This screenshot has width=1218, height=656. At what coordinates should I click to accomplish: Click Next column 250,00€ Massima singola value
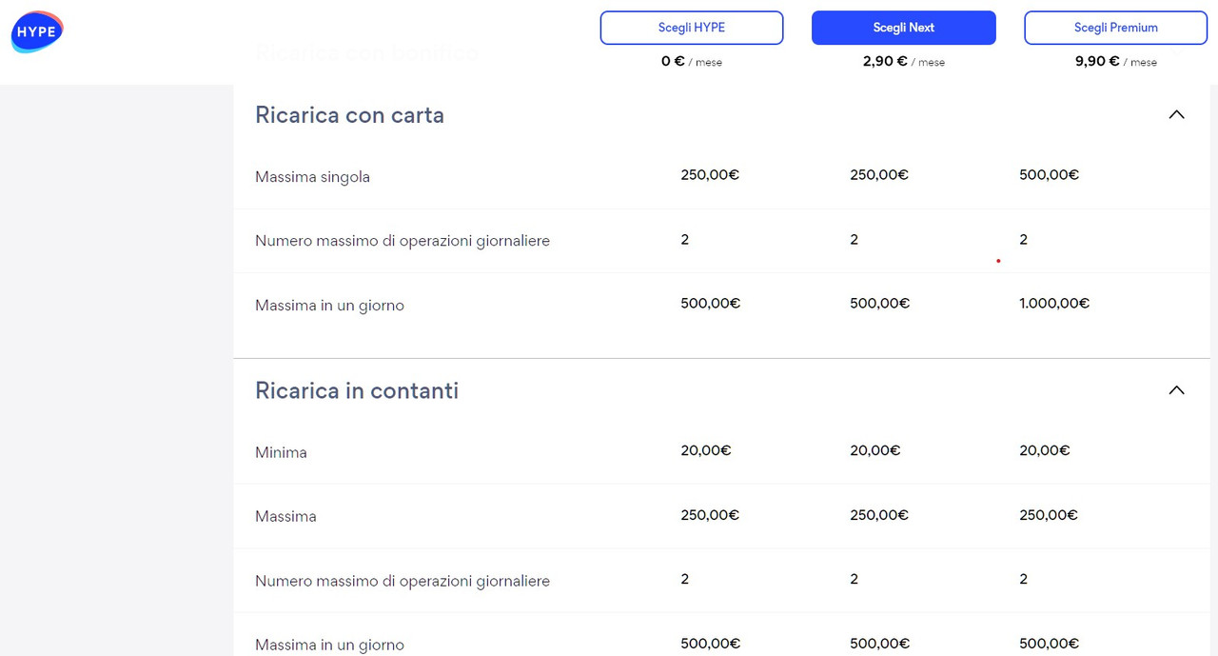pyautogui.click(x=878, y=175)
